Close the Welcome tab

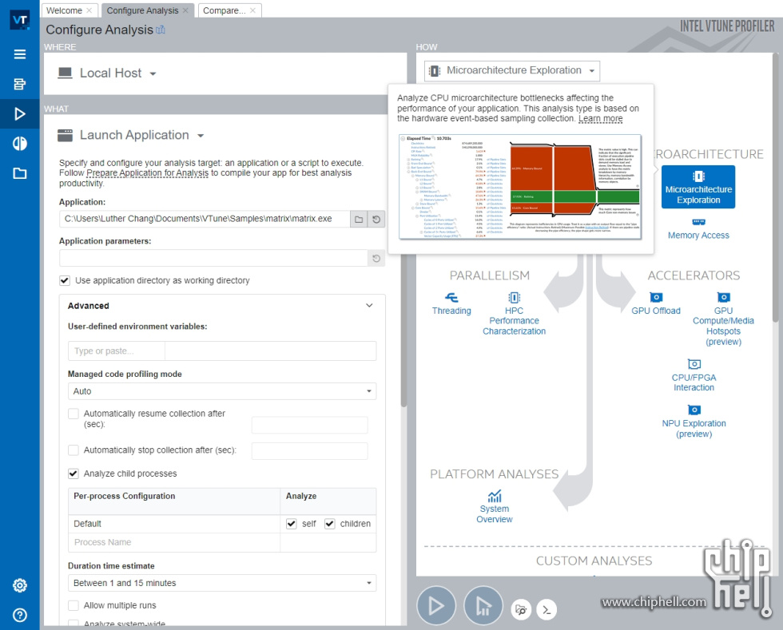[x=89, y=10]
